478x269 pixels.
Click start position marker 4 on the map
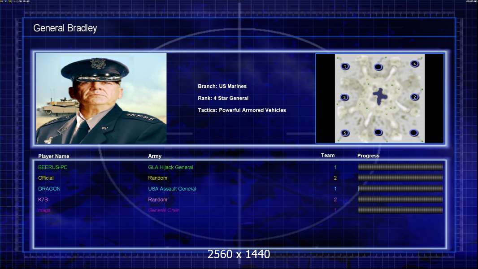pos(414,64)
